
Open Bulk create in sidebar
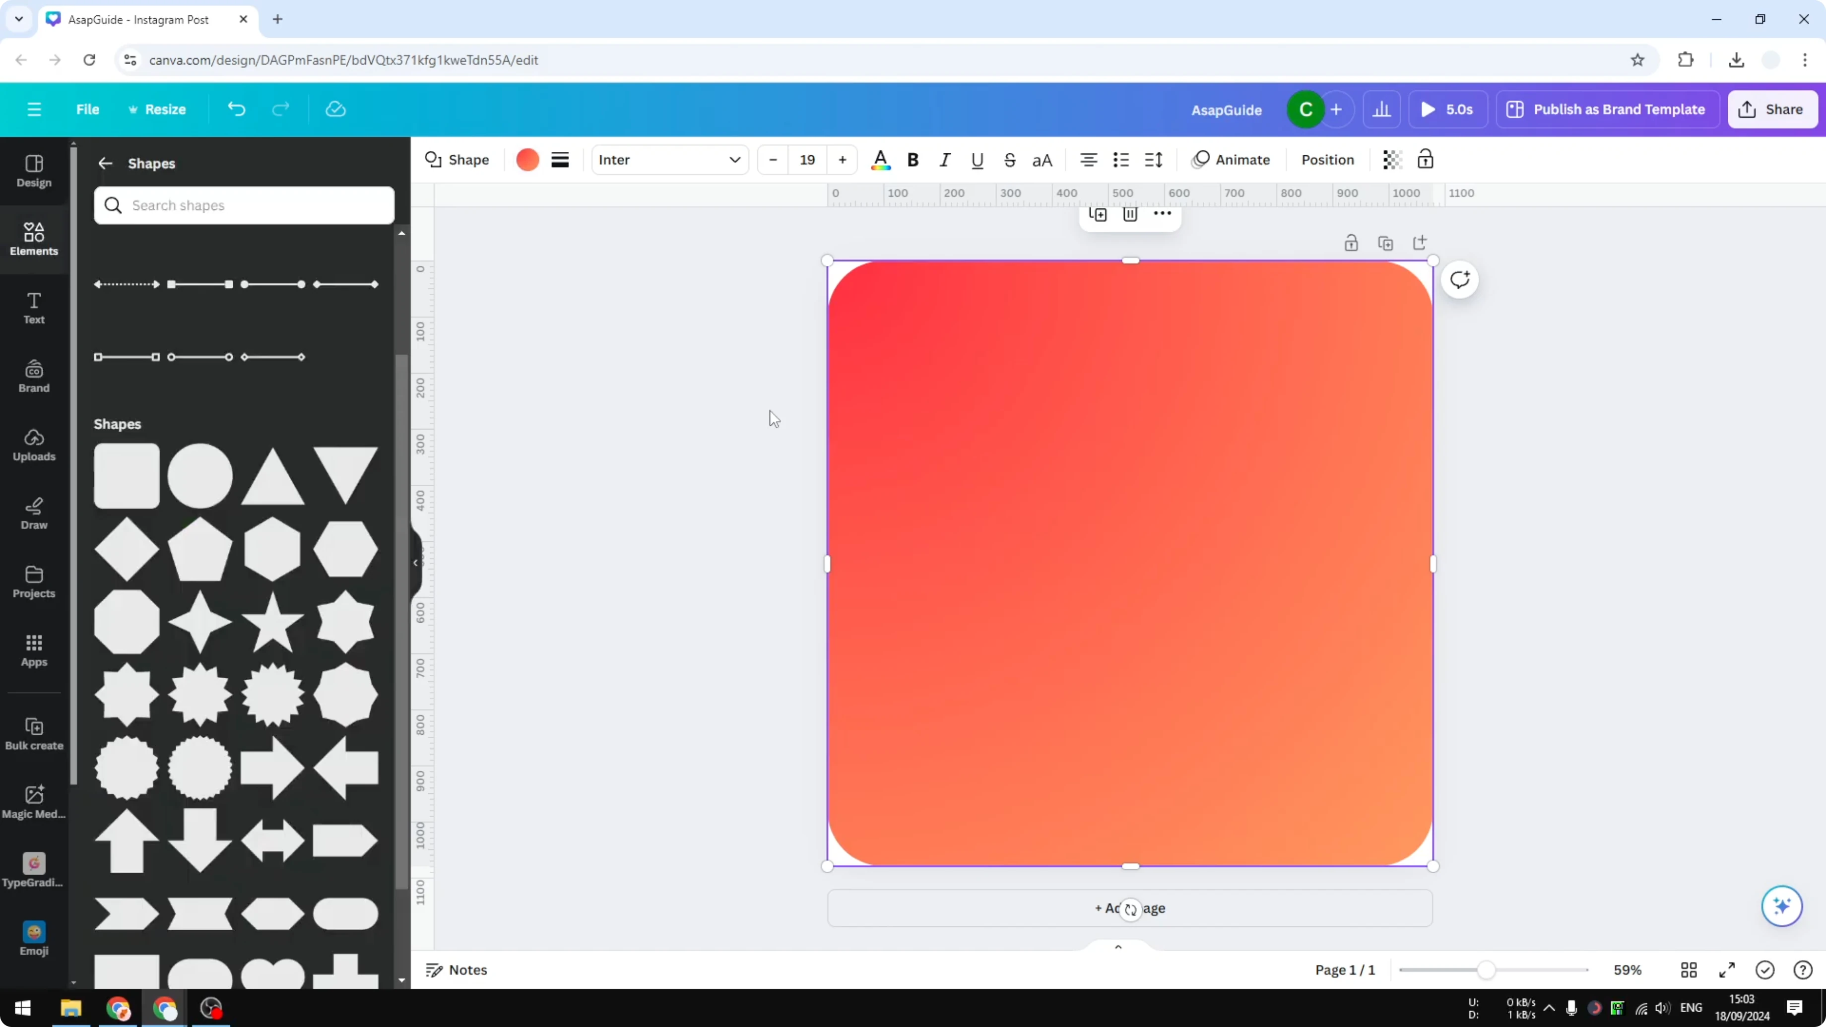coord(34,734)
